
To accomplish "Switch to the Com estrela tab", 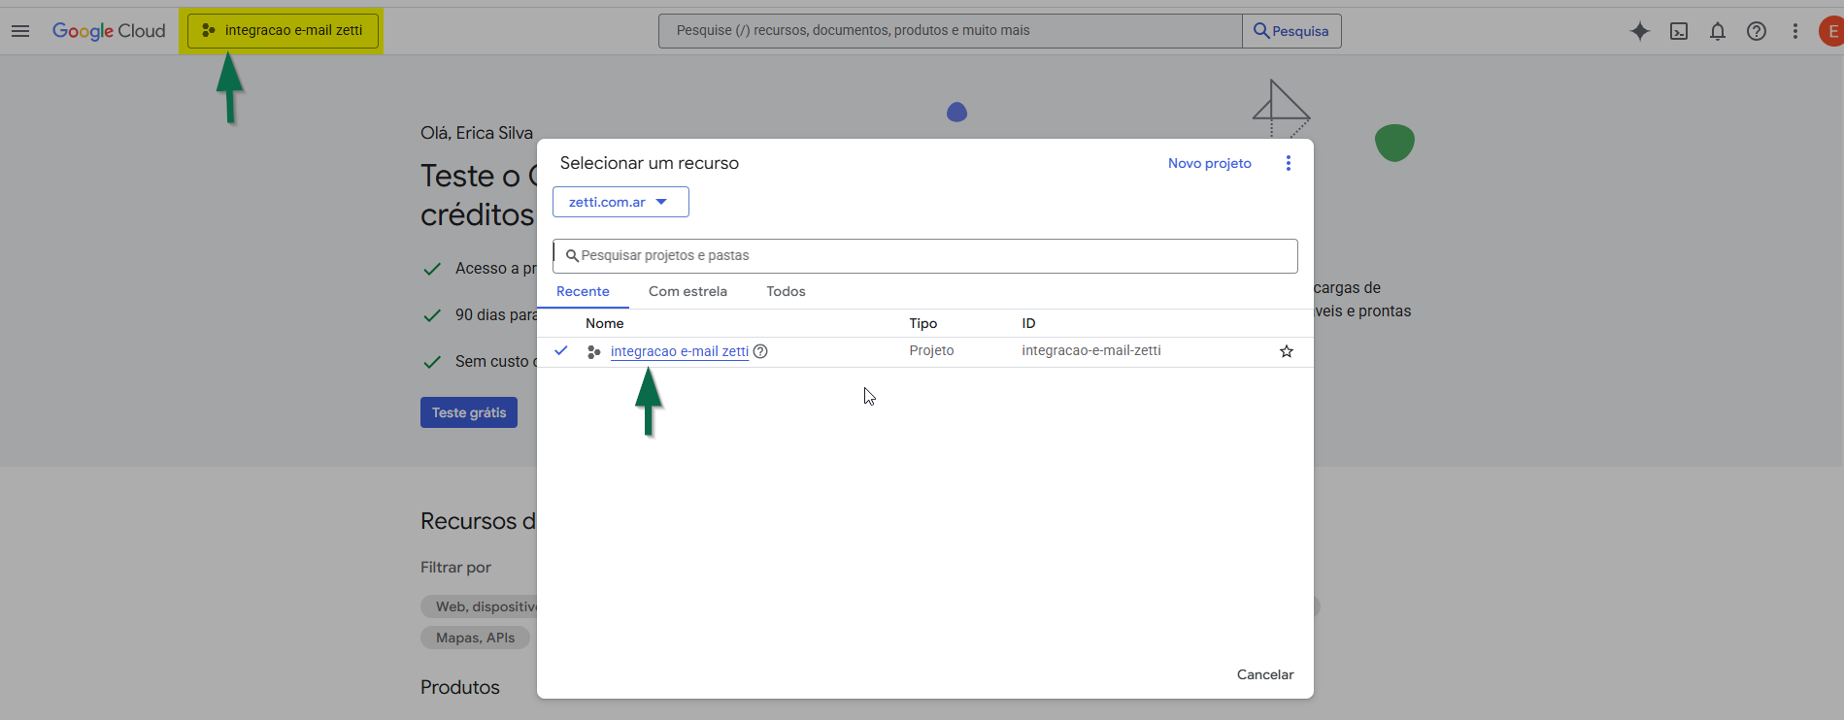I will (687, 291).
